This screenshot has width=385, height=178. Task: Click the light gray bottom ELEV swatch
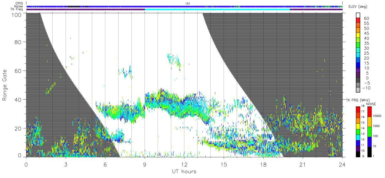[x=358, y=90]
